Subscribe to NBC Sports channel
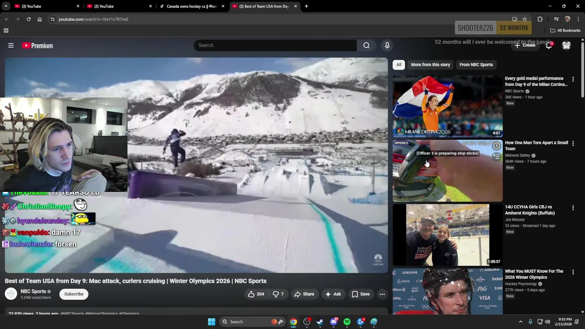The image size is (585, 329). coord(74,294)
